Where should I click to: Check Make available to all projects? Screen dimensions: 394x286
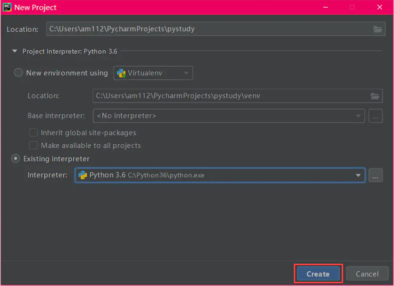[x=33, y=145]
